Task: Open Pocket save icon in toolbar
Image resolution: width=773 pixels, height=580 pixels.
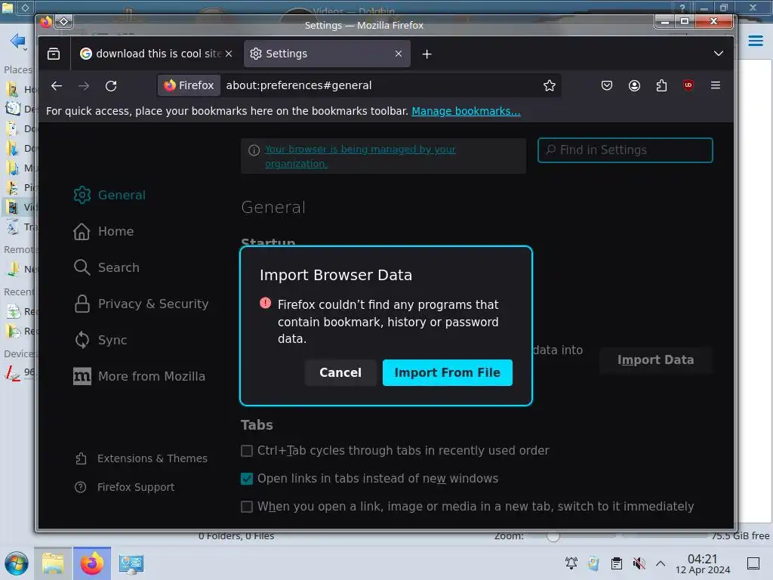Action: tap(607, 86)
